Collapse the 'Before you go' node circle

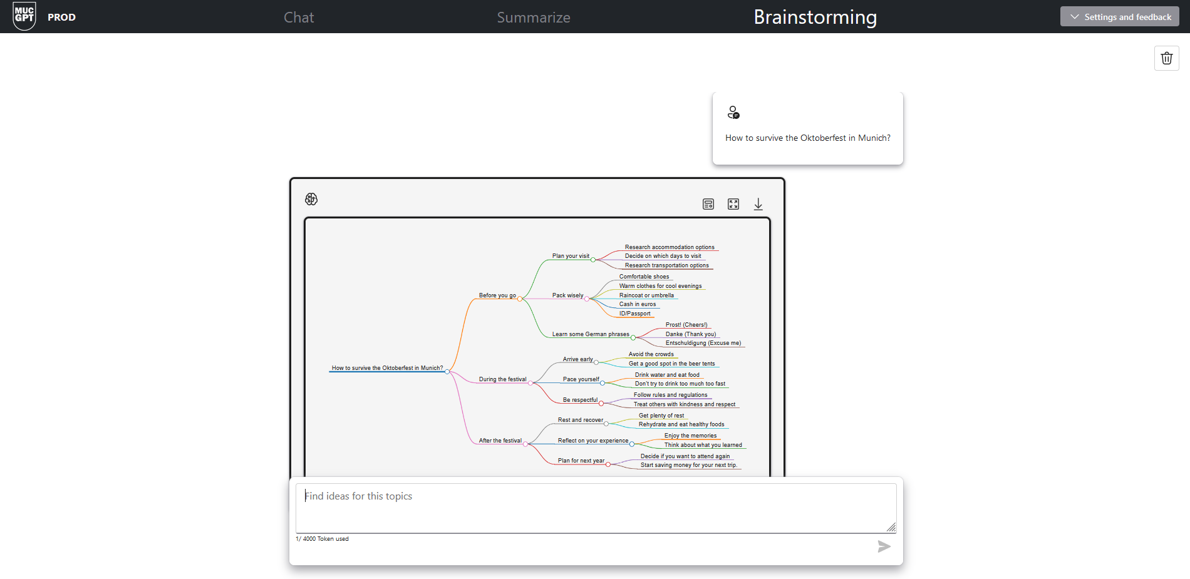pyautogui.click(x=520, y=299)
